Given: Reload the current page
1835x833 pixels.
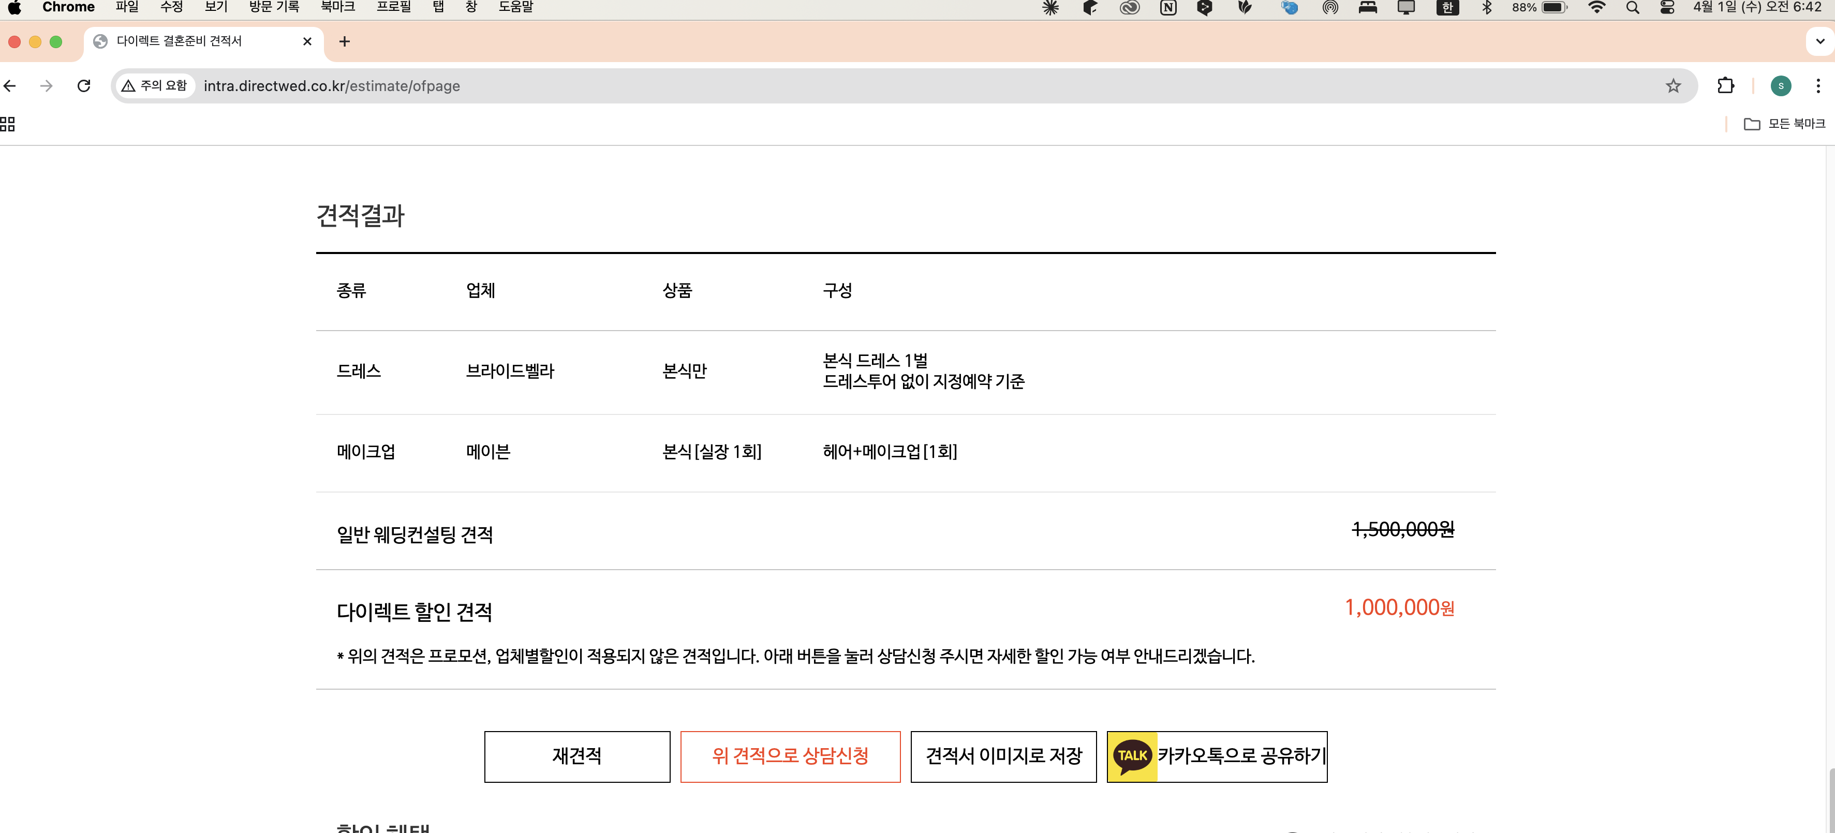Looking at the screenshot, I should coord(84,85).
